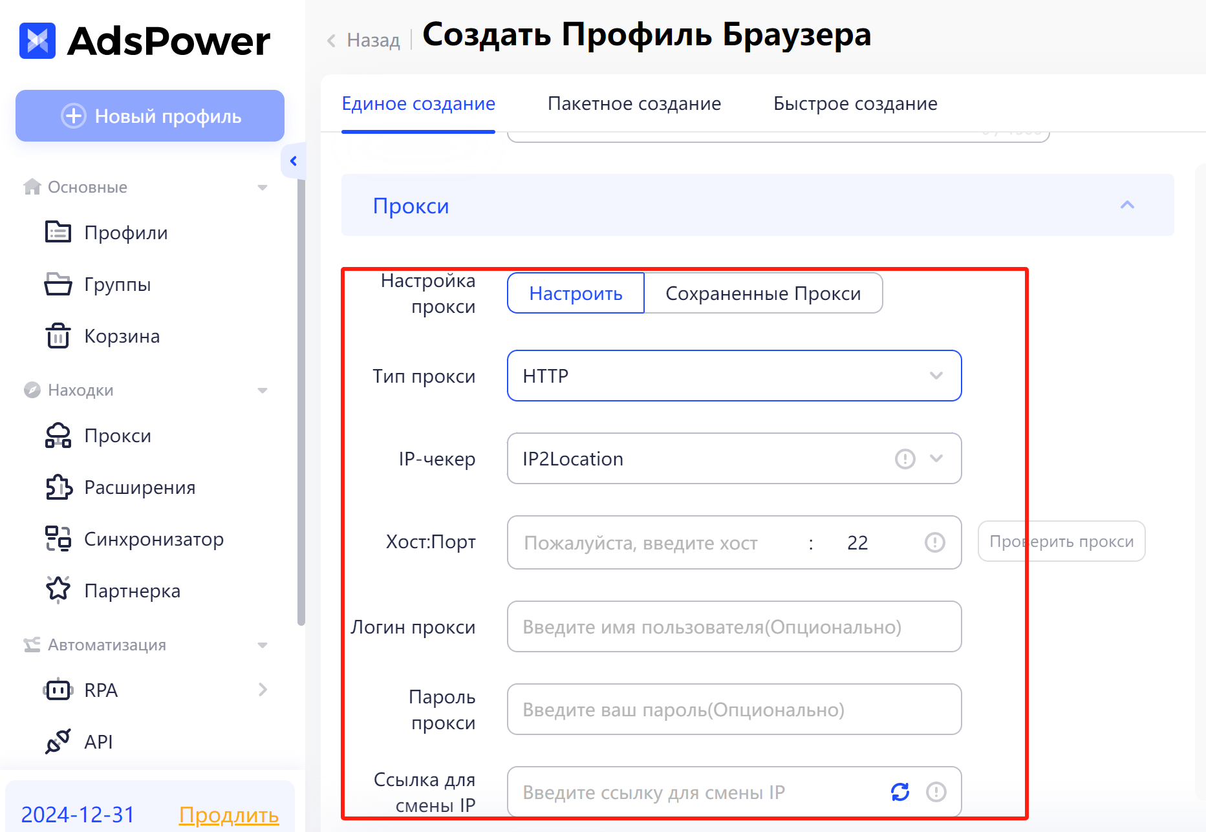Collapse the Основные sidebar group arrow

click(263, 187)
